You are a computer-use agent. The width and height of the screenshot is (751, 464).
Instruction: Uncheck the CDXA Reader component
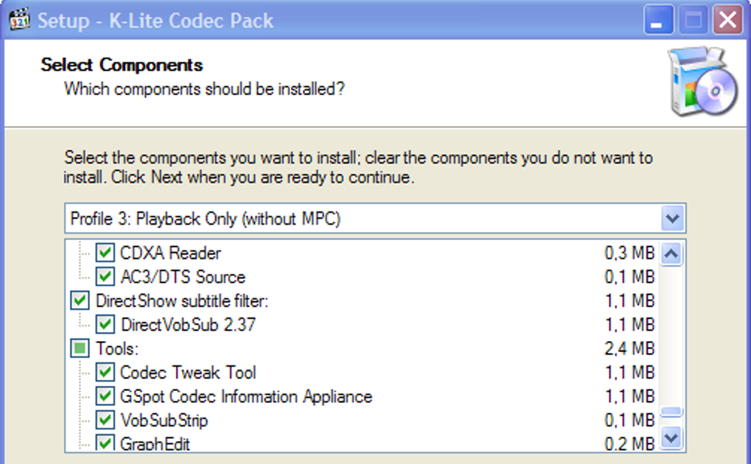click(x=105, y=253)
